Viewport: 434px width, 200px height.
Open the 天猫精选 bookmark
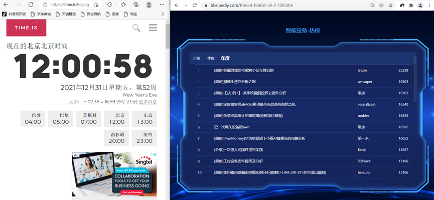(66, 14)
